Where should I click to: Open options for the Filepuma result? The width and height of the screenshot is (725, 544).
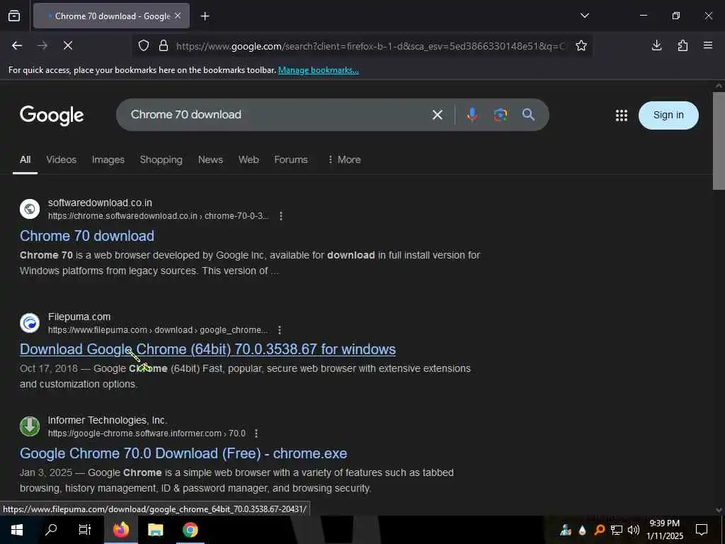279,330
